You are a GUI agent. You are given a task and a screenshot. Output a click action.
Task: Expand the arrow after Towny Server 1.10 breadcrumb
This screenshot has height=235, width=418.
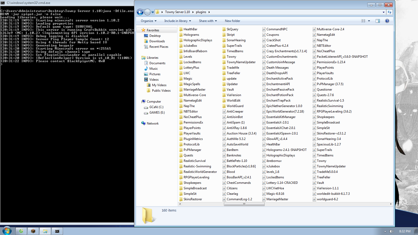click(x=193, y=12)
